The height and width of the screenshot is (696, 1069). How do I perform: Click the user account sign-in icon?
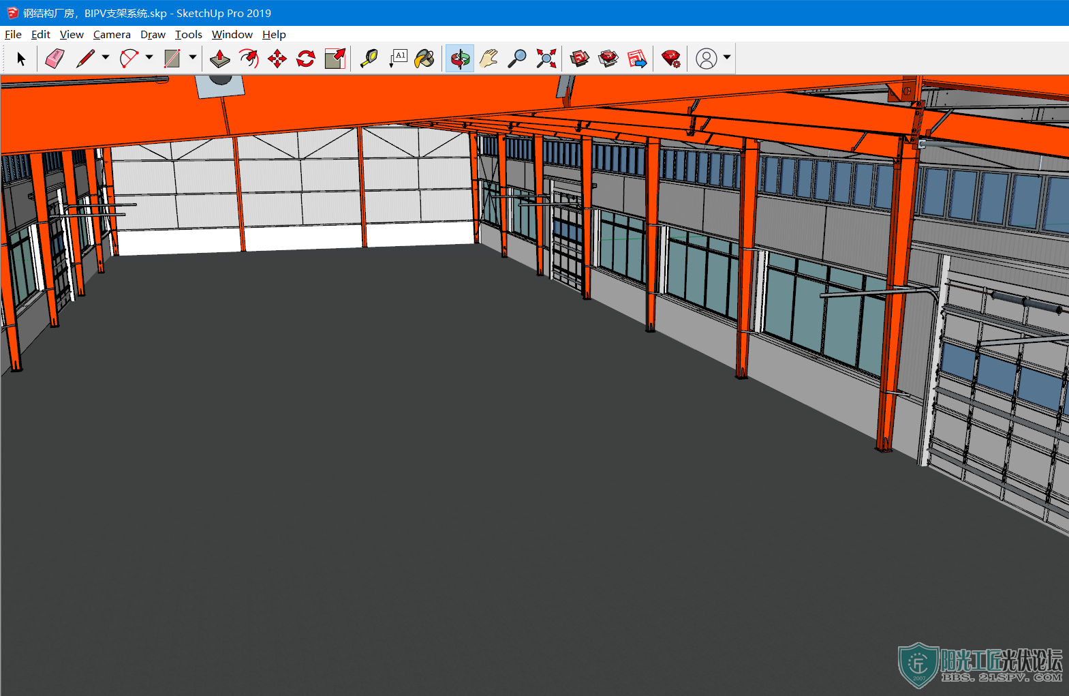(707, 59)
